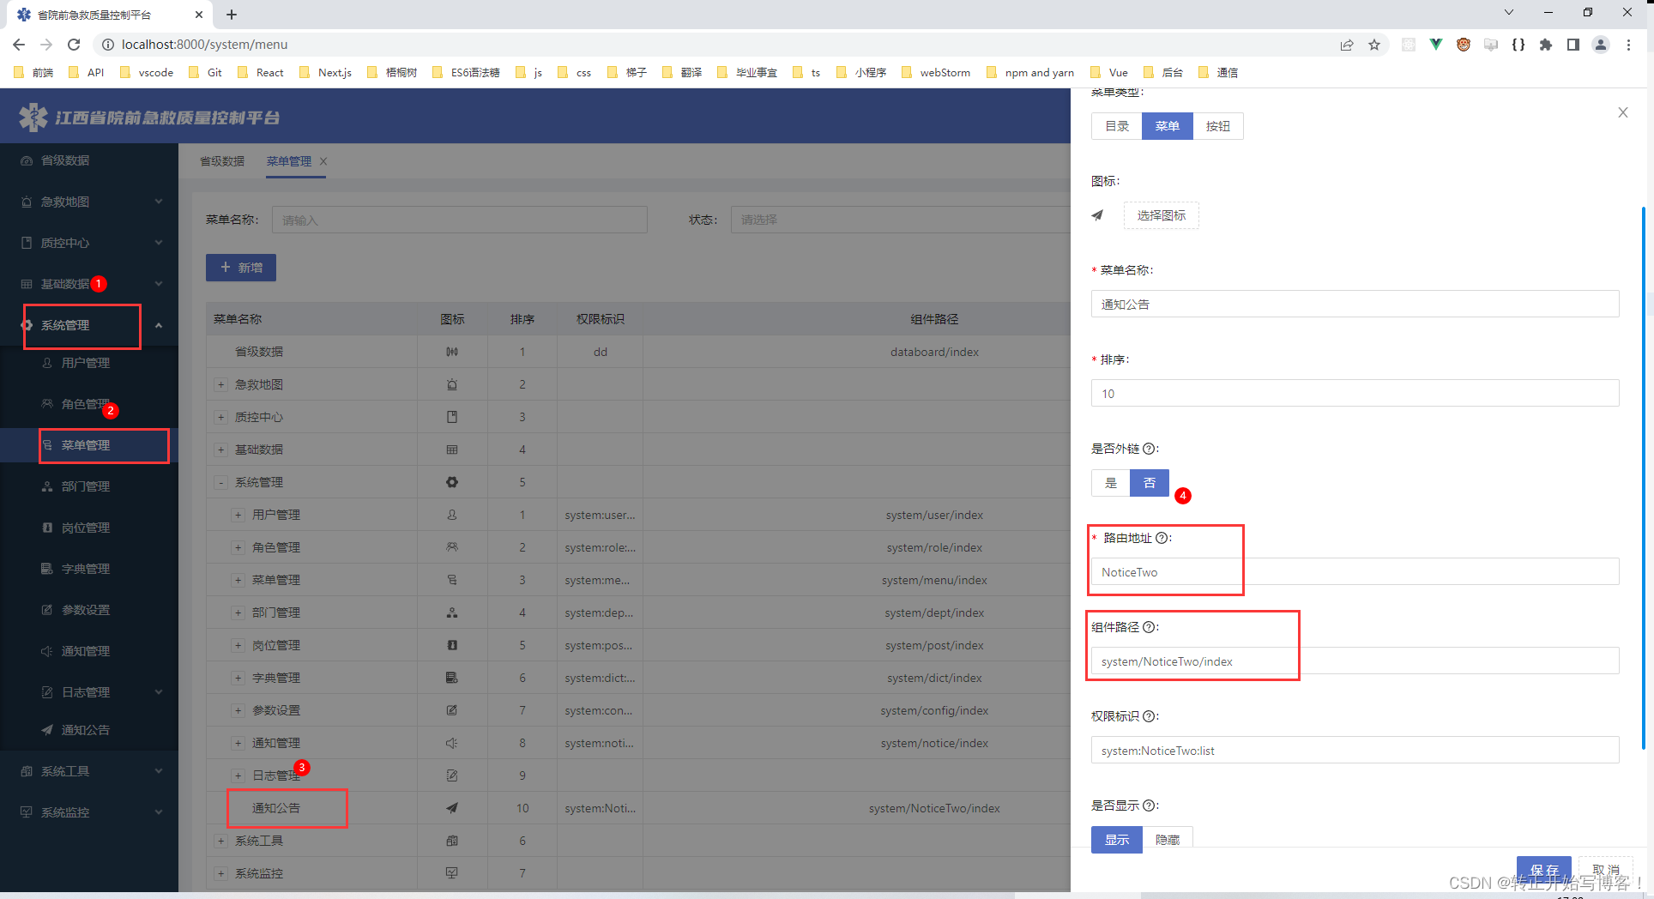The width and height of the screenshot is (1654, 899).
Task: Click the 权限标识 field with system:NoticeTwo:list
Action: pyautogui.click(x=1355, y=750)
